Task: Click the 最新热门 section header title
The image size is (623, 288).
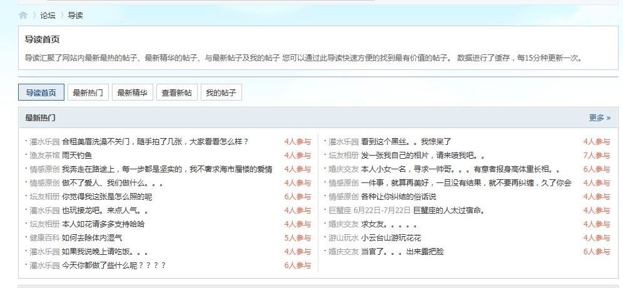Action: pos(40,118)
